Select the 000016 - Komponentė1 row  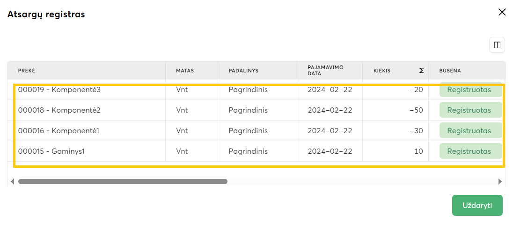59,131
